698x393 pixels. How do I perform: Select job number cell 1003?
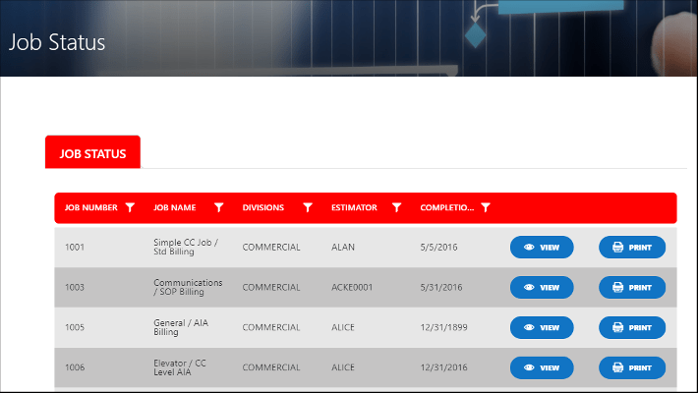pos(75,287)
